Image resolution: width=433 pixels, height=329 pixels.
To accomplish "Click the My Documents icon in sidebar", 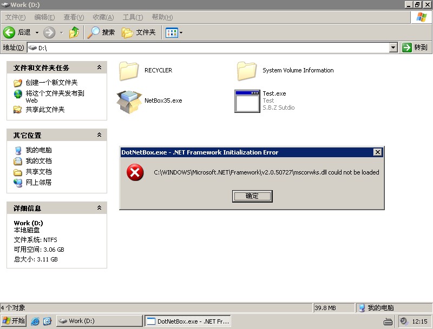I will (18, 161).
